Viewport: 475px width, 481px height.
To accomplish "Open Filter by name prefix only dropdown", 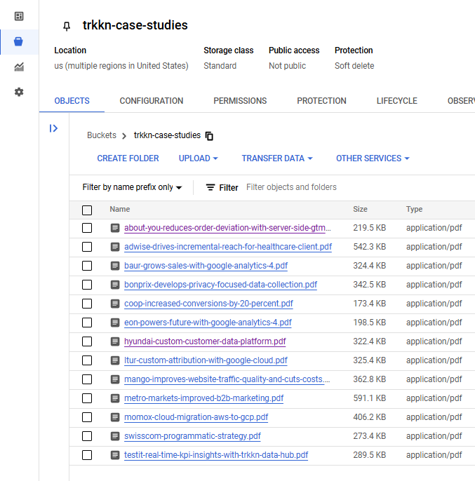I will click(x=132, y=187).
